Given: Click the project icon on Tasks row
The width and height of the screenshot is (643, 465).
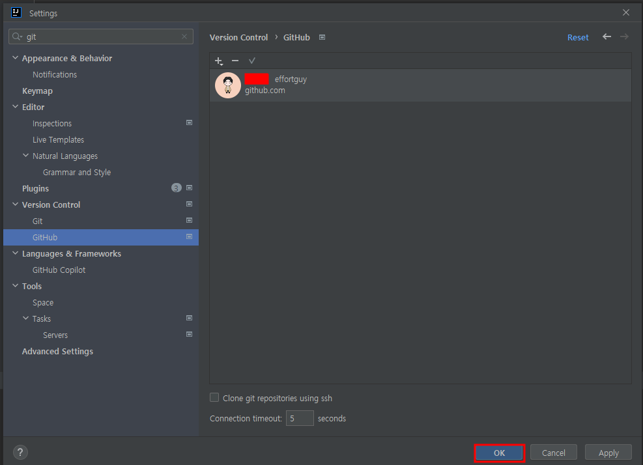Looking at the screenshot, I should [x=189, y=318].
